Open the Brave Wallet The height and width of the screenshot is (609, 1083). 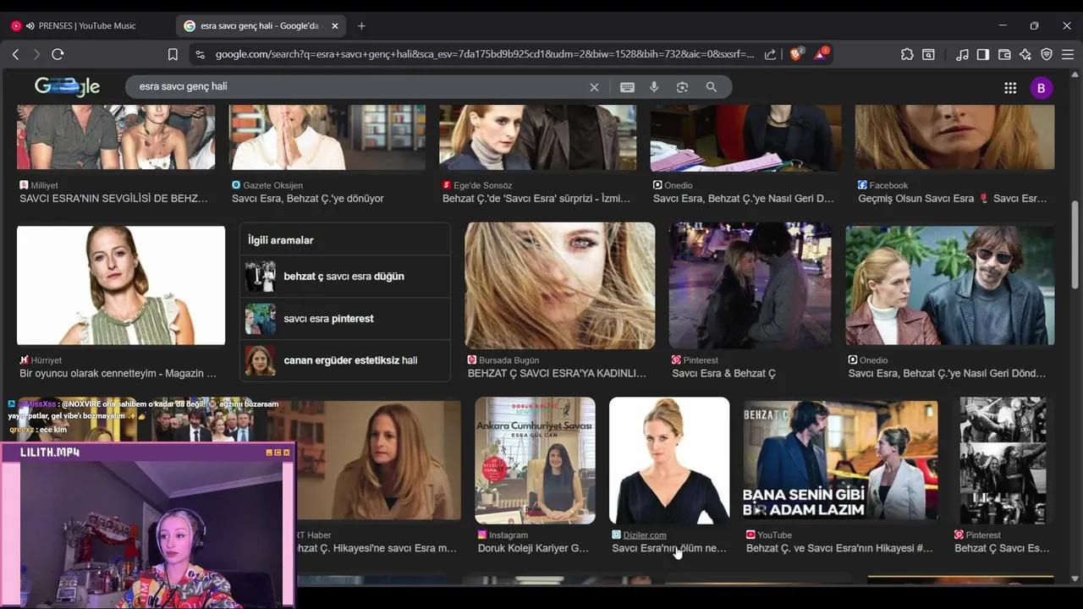1004,54
